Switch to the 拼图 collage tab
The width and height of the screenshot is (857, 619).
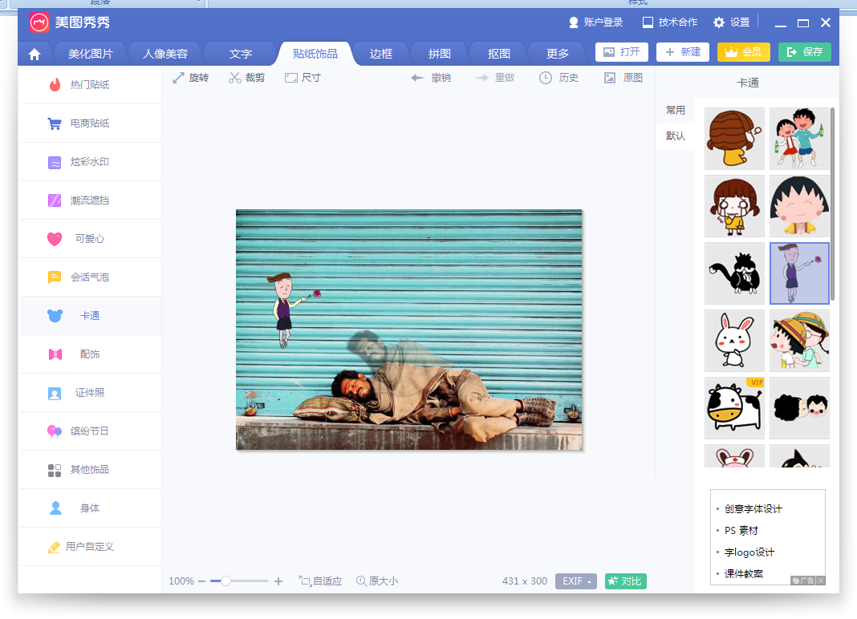click(x=440, y=54)
